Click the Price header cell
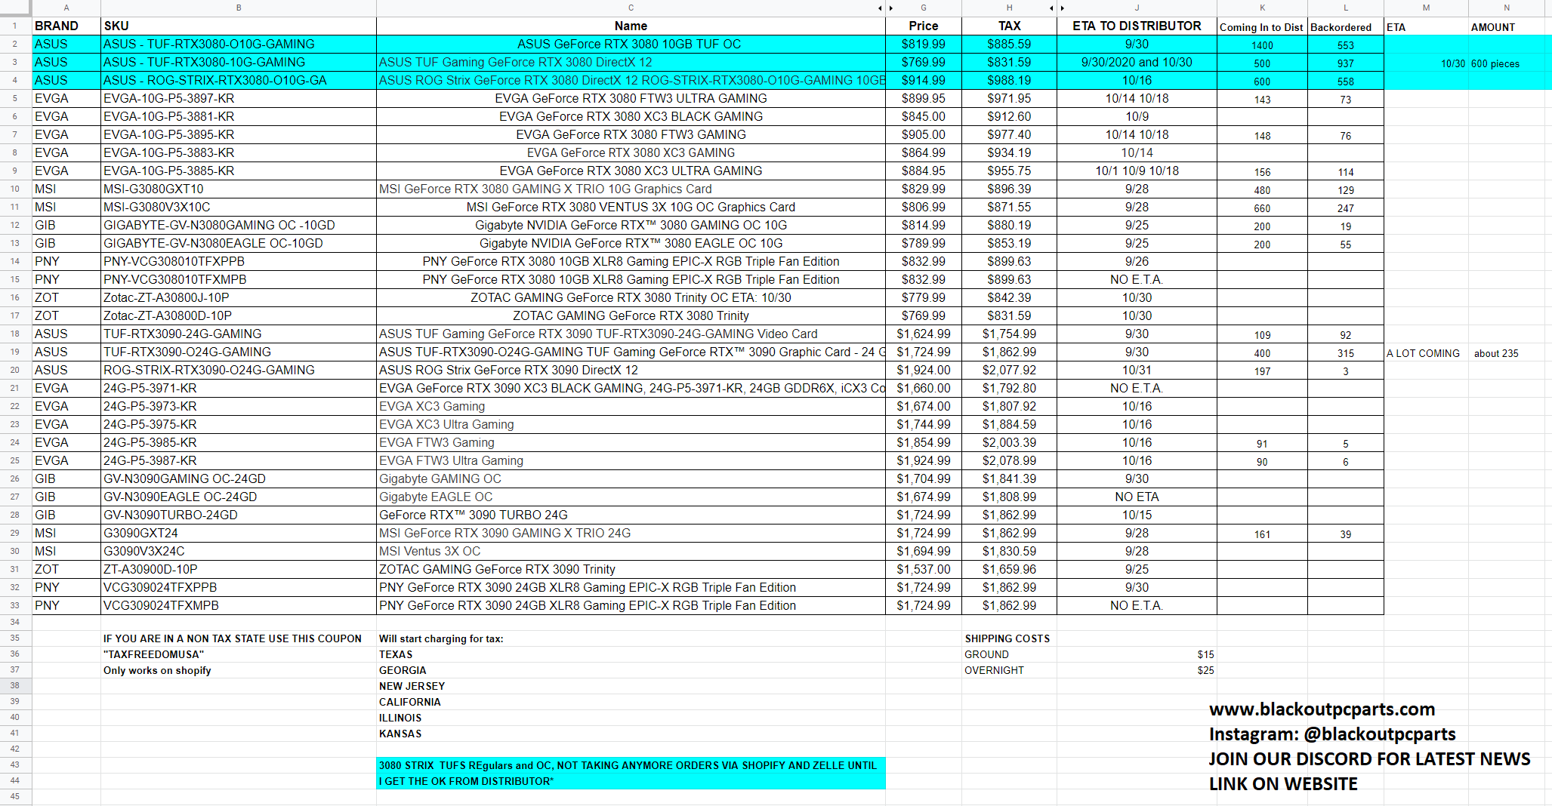 coord(924,26)
